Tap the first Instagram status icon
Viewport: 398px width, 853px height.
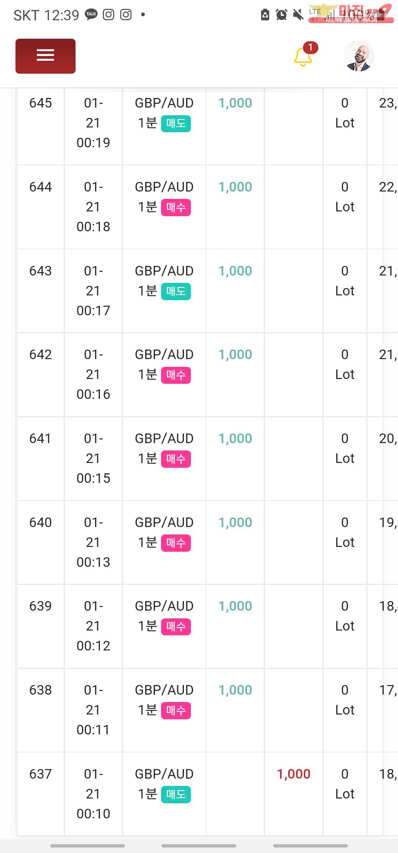tap(108, 14)
